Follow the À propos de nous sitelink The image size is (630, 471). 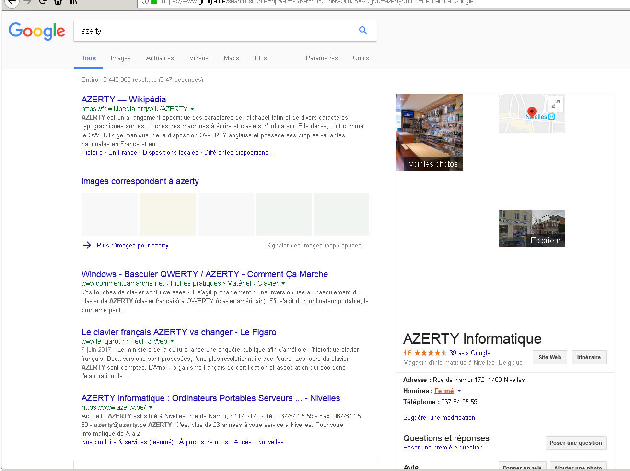pyautogui.click(x=204, y=442)
